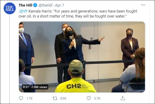Click the retweet arrows icon
The image size is (155, 104).
[55, 98]
